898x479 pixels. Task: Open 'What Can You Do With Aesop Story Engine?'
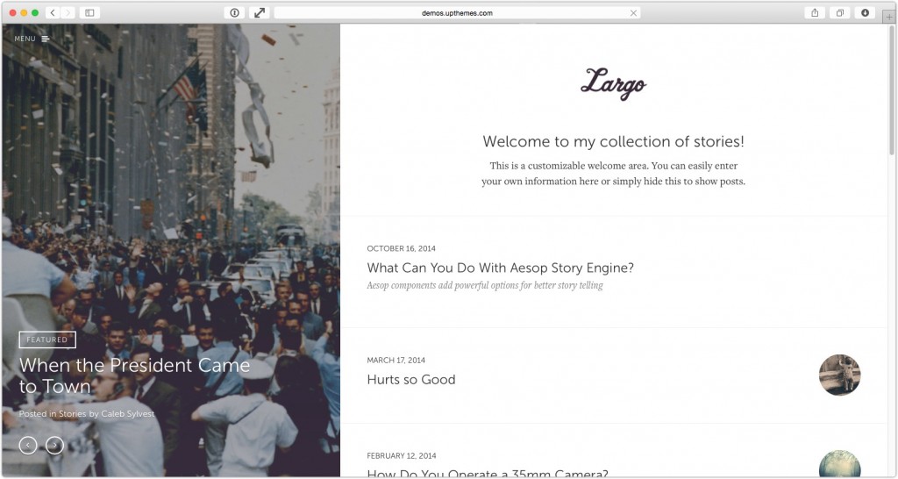coord(500,268)
